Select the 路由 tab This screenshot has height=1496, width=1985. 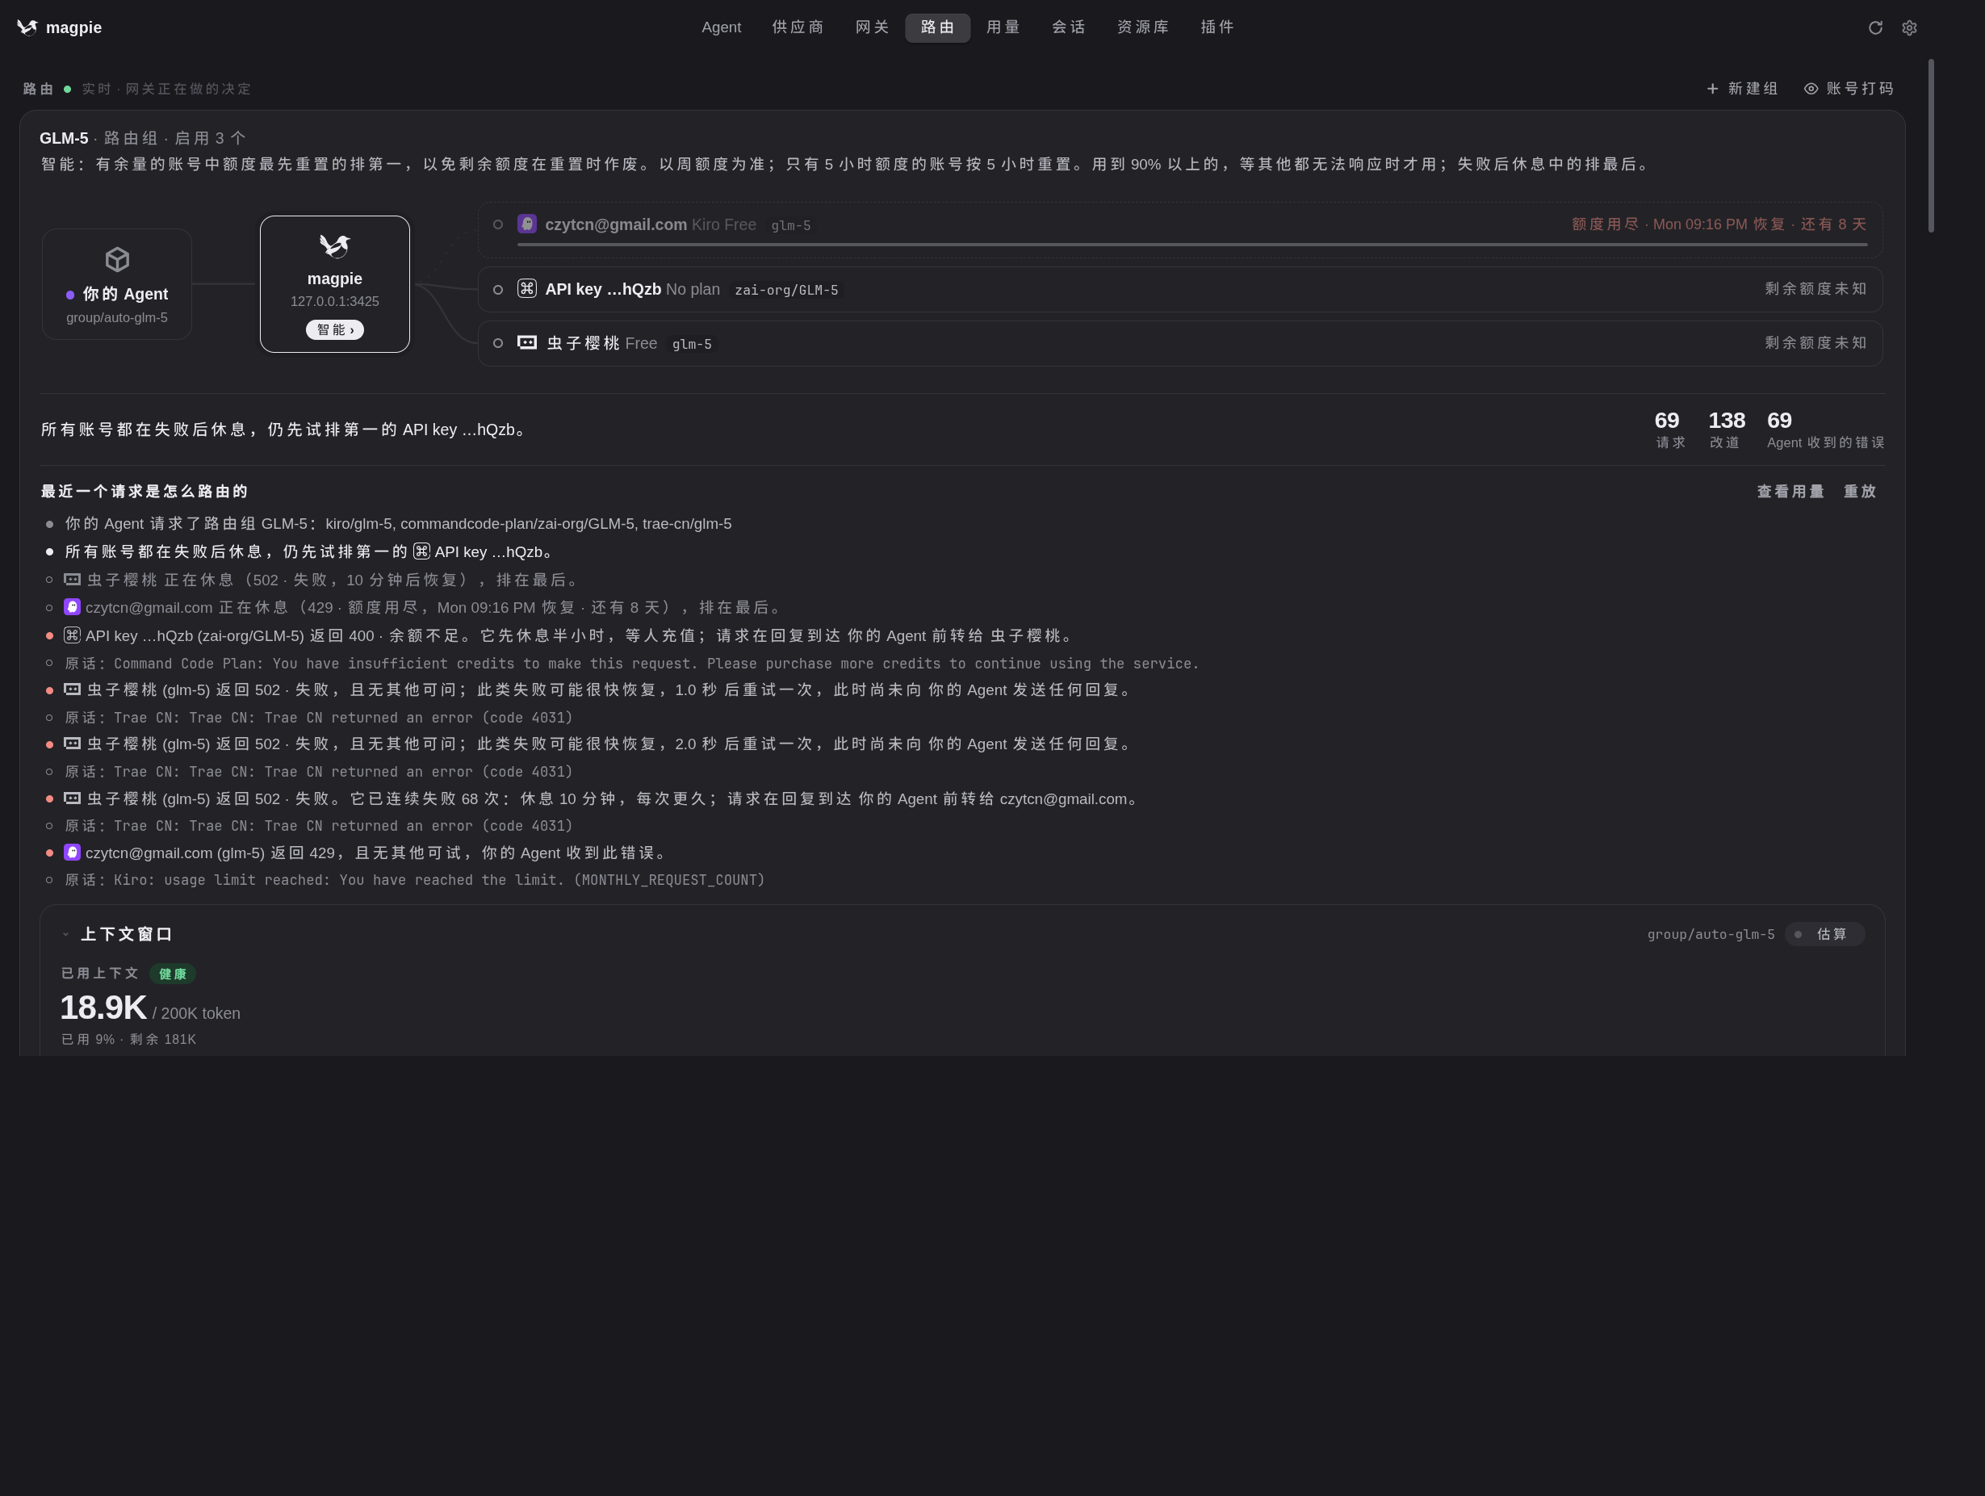pyautogui.click(x=938, y=27)
